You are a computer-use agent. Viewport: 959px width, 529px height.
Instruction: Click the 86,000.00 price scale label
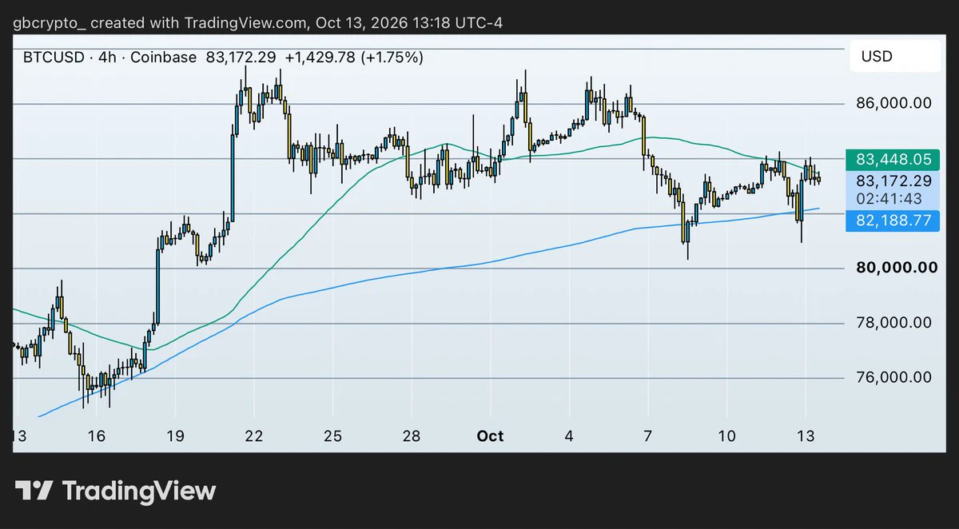[x=893, y=103]
